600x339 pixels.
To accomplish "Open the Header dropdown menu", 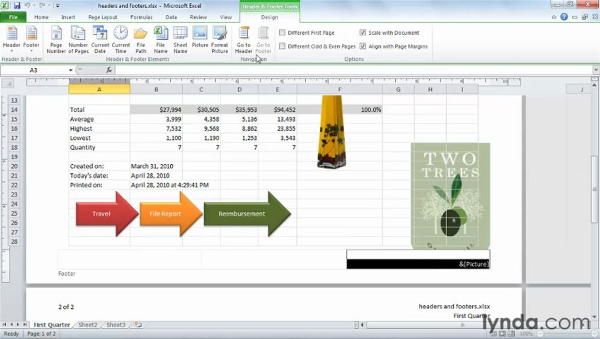I will coord(12,40).
